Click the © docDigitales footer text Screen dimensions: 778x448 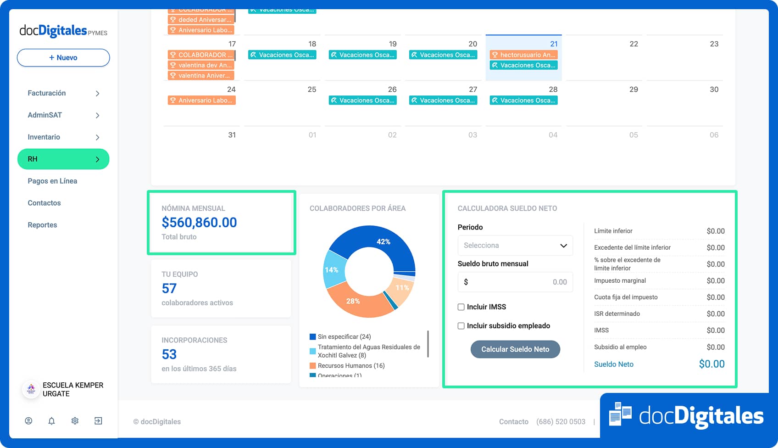point(157,421)
